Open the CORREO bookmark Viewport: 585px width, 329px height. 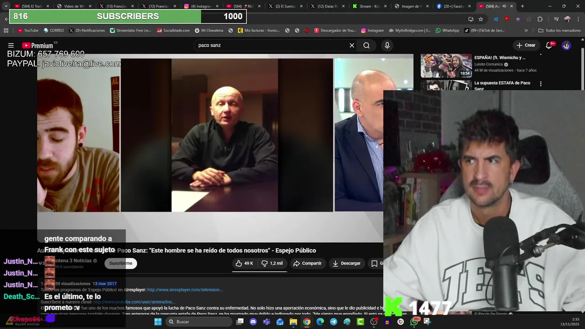pyautogui.click(x=53, y=31)
